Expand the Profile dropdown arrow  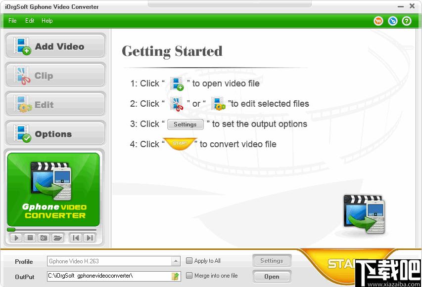tap(176, 261)
